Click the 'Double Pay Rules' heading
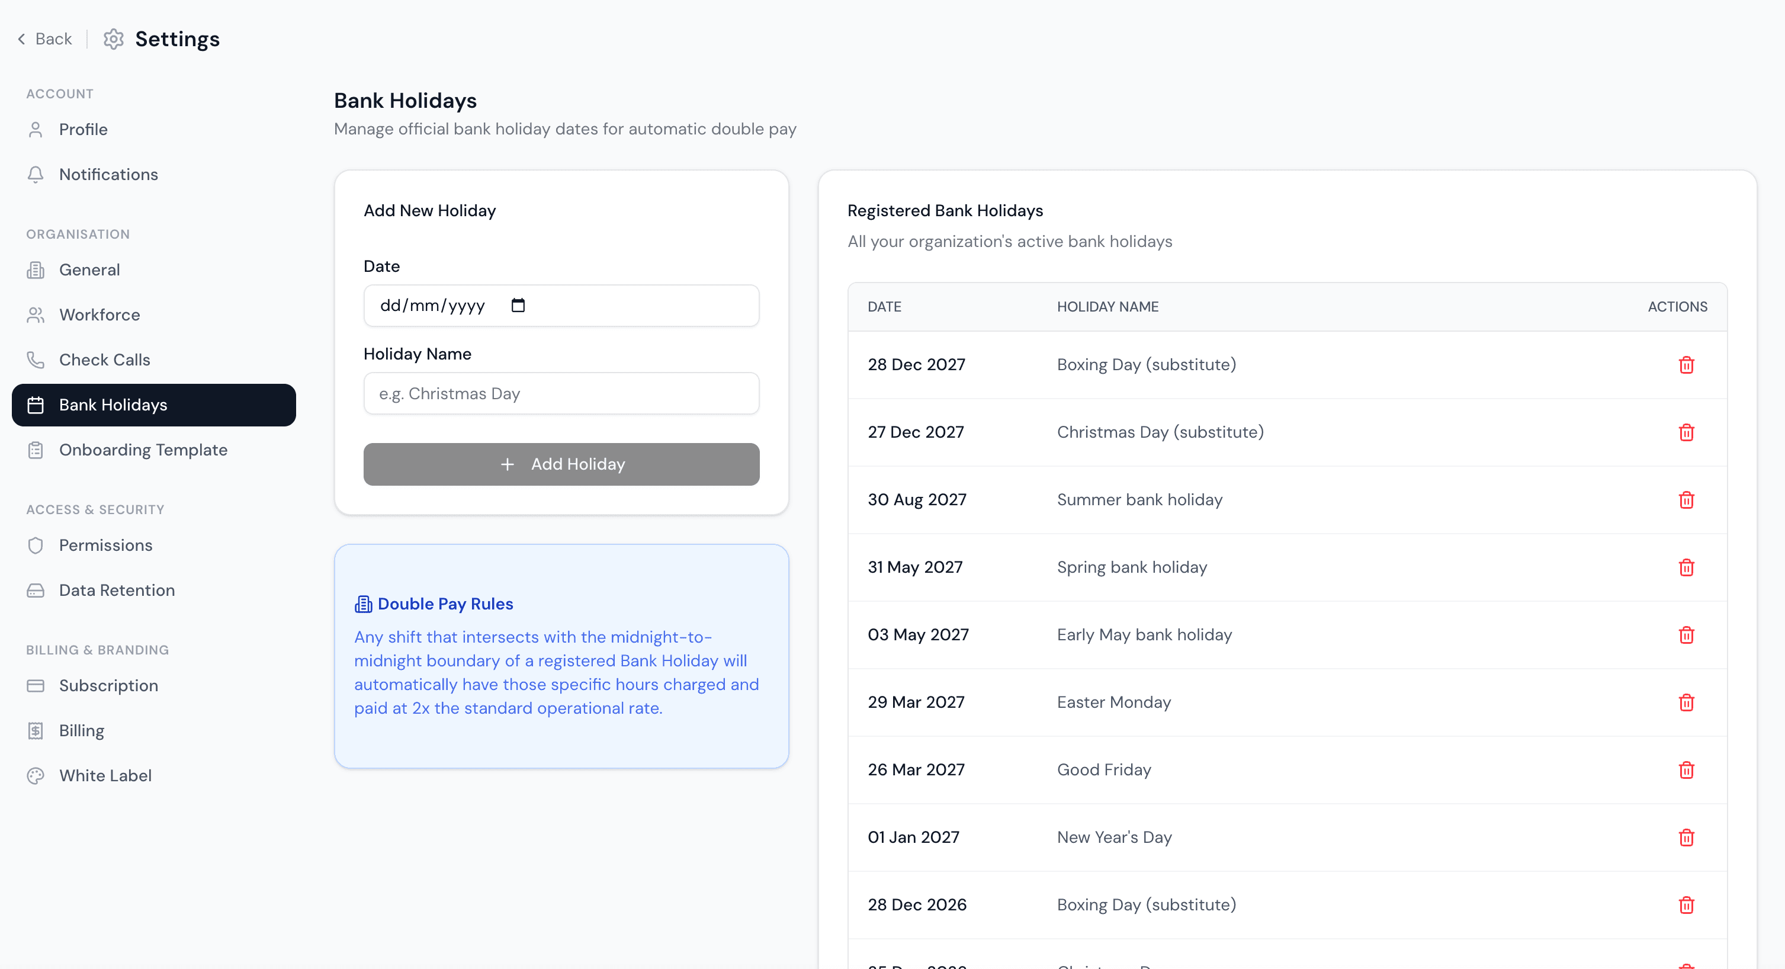Image resolution: width=1785 pixels, height=969 pixels. pos(445,604)
